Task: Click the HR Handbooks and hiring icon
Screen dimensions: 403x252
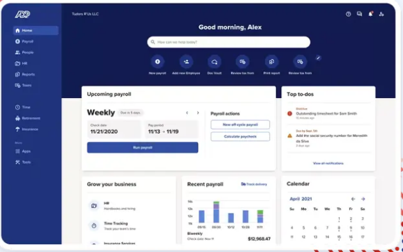Action: 94,206
